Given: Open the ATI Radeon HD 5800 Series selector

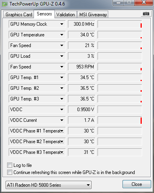Looking at the screenshot, I should 49,185.
